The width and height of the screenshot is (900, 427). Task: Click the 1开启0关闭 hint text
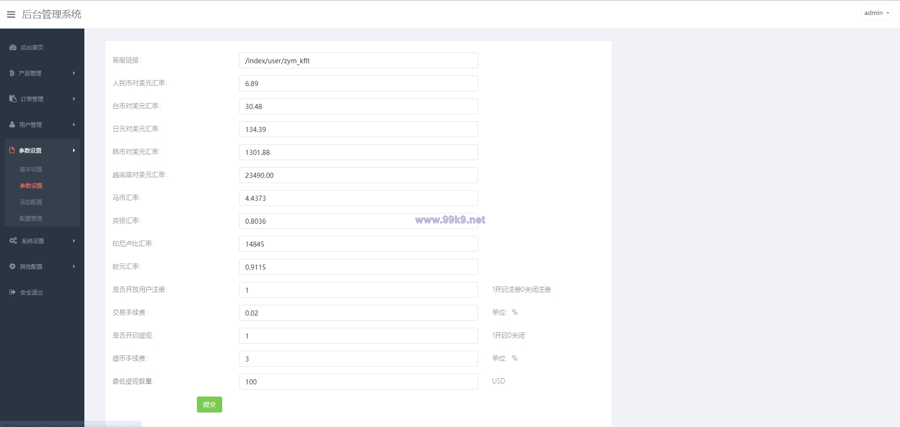(508, 336)
